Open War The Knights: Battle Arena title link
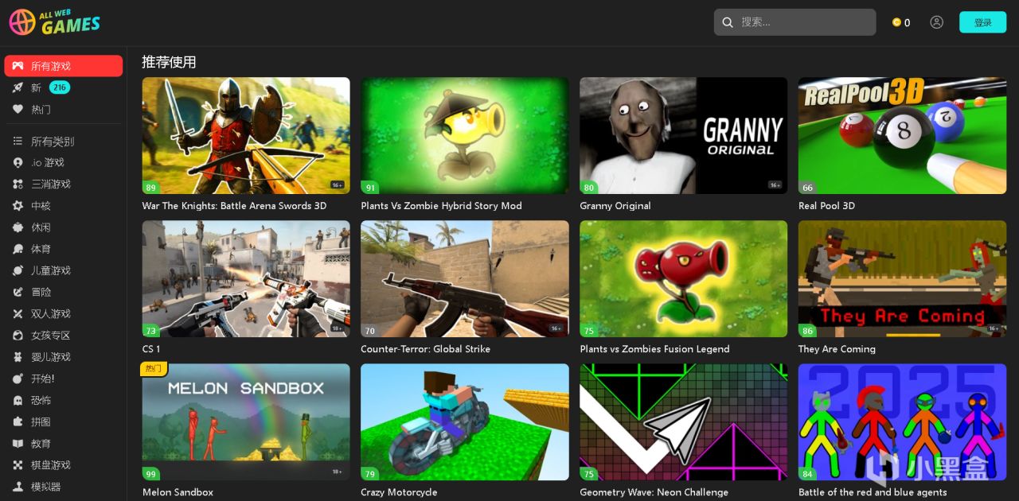This screenshot has width=1019, height=501. pyautogui.click(x=234, y=205)
